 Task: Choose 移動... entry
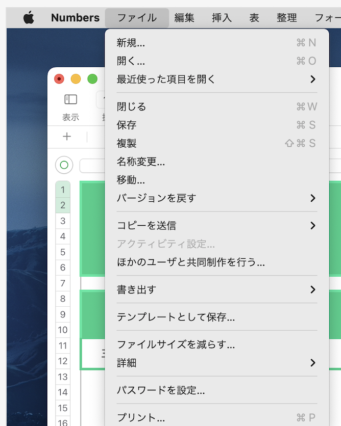(217, 179)
